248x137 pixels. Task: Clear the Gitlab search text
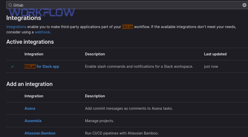click(244, 5)
